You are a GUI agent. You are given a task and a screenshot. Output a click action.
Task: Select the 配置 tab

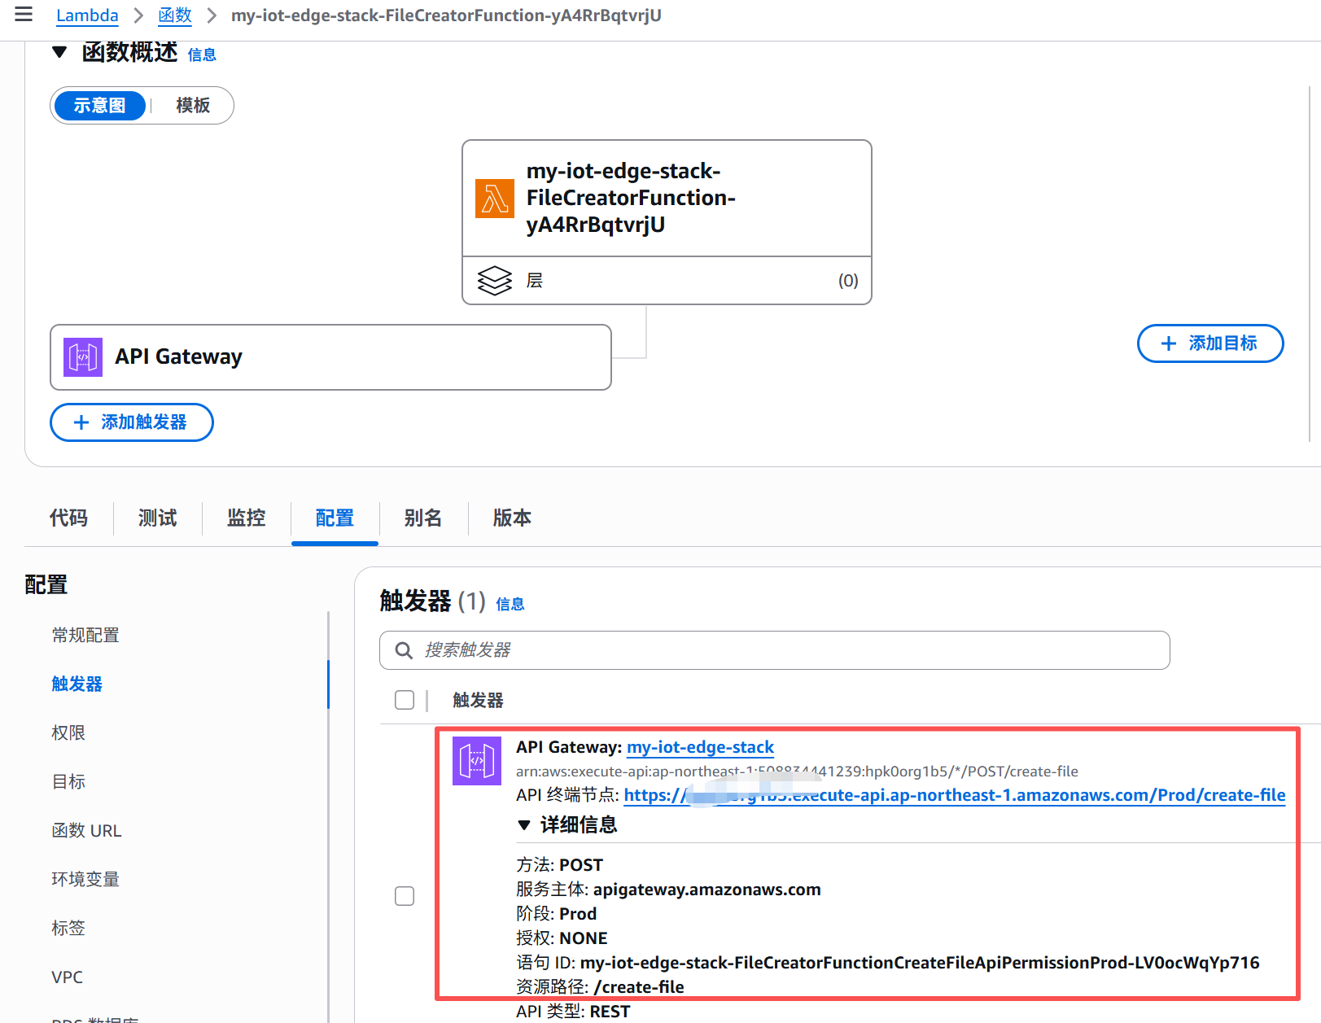(335, 518)
